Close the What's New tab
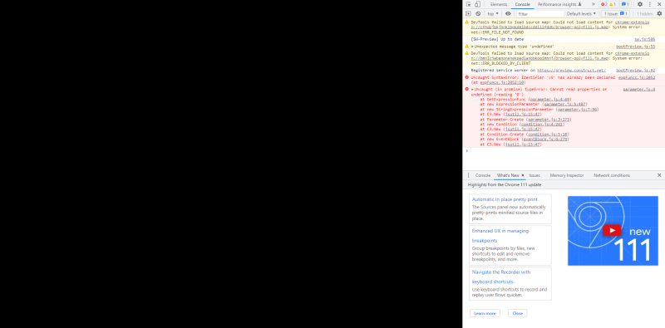665x328 pixels. click(x=523, y=175)
